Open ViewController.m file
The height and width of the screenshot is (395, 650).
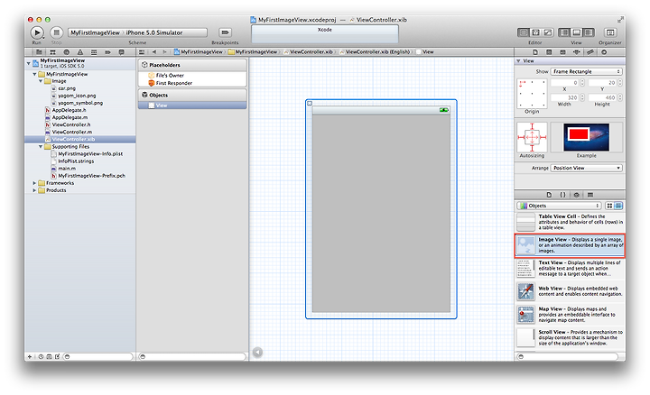pos(71,132)
